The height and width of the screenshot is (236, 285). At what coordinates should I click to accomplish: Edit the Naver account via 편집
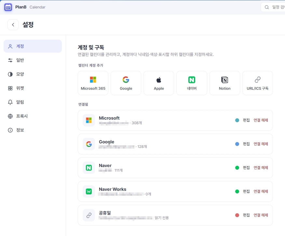246,168
